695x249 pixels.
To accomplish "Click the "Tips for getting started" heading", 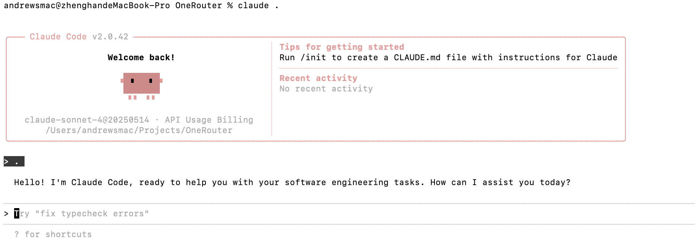I will 342,47.
